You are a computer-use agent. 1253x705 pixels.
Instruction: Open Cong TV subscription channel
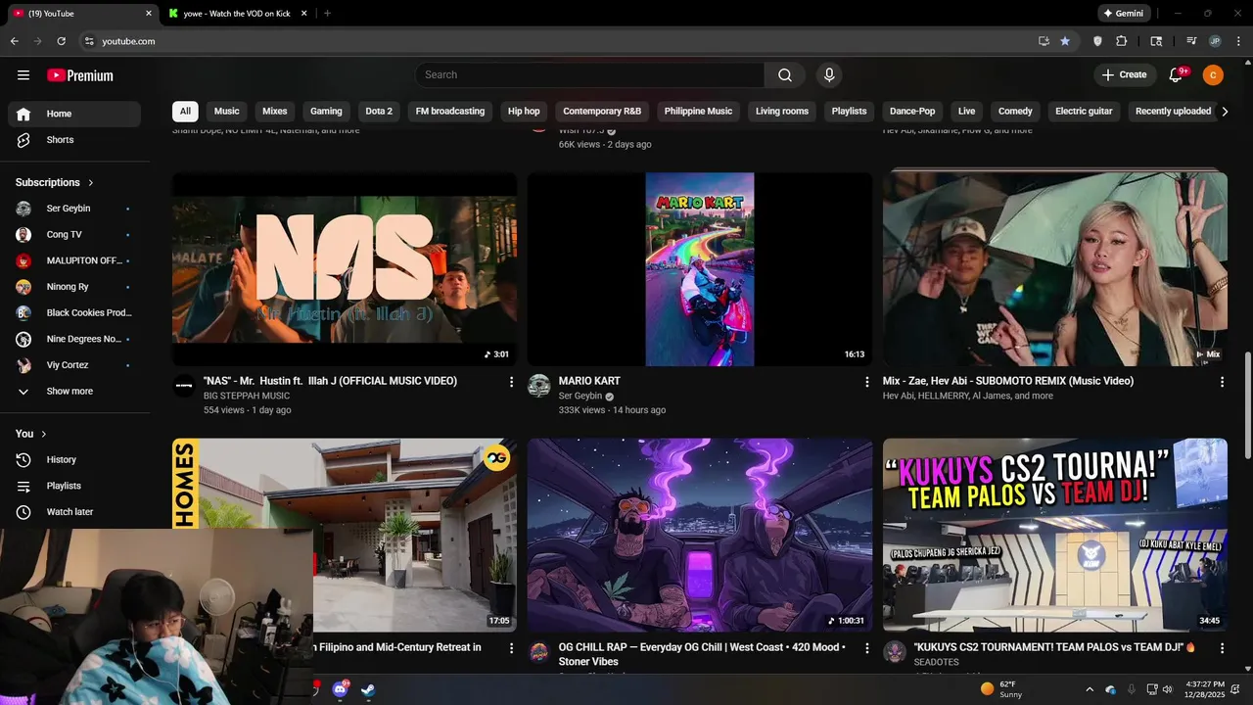pyautogui.click(x=74, y=235)
